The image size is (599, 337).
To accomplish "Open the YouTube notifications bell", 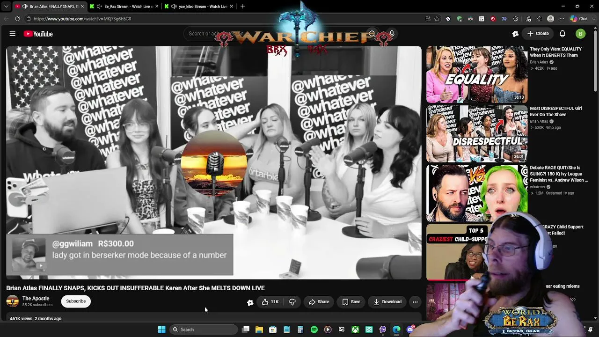I will point(562,34).
